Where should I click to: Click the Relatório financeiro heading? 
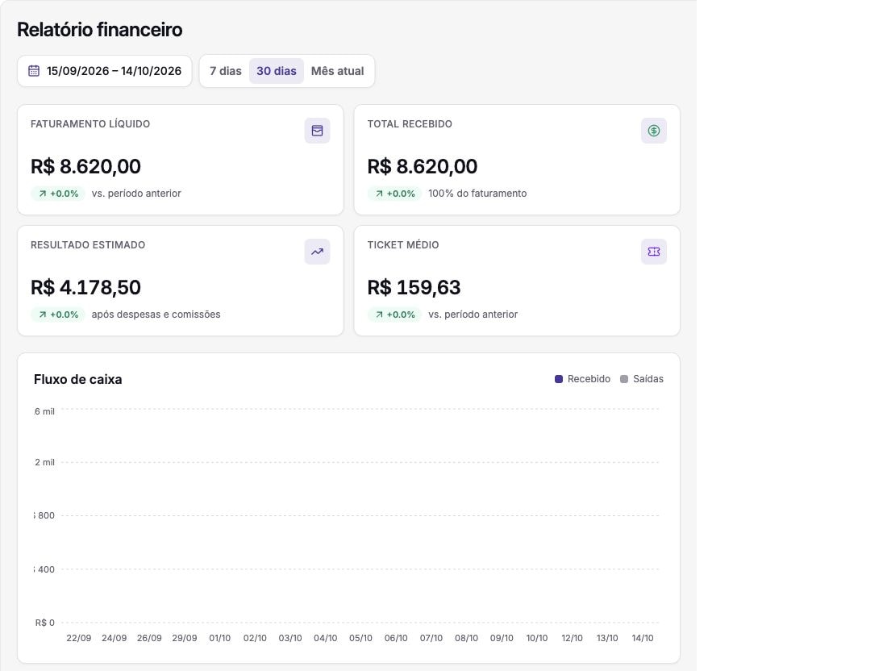[x=99, y=29]
